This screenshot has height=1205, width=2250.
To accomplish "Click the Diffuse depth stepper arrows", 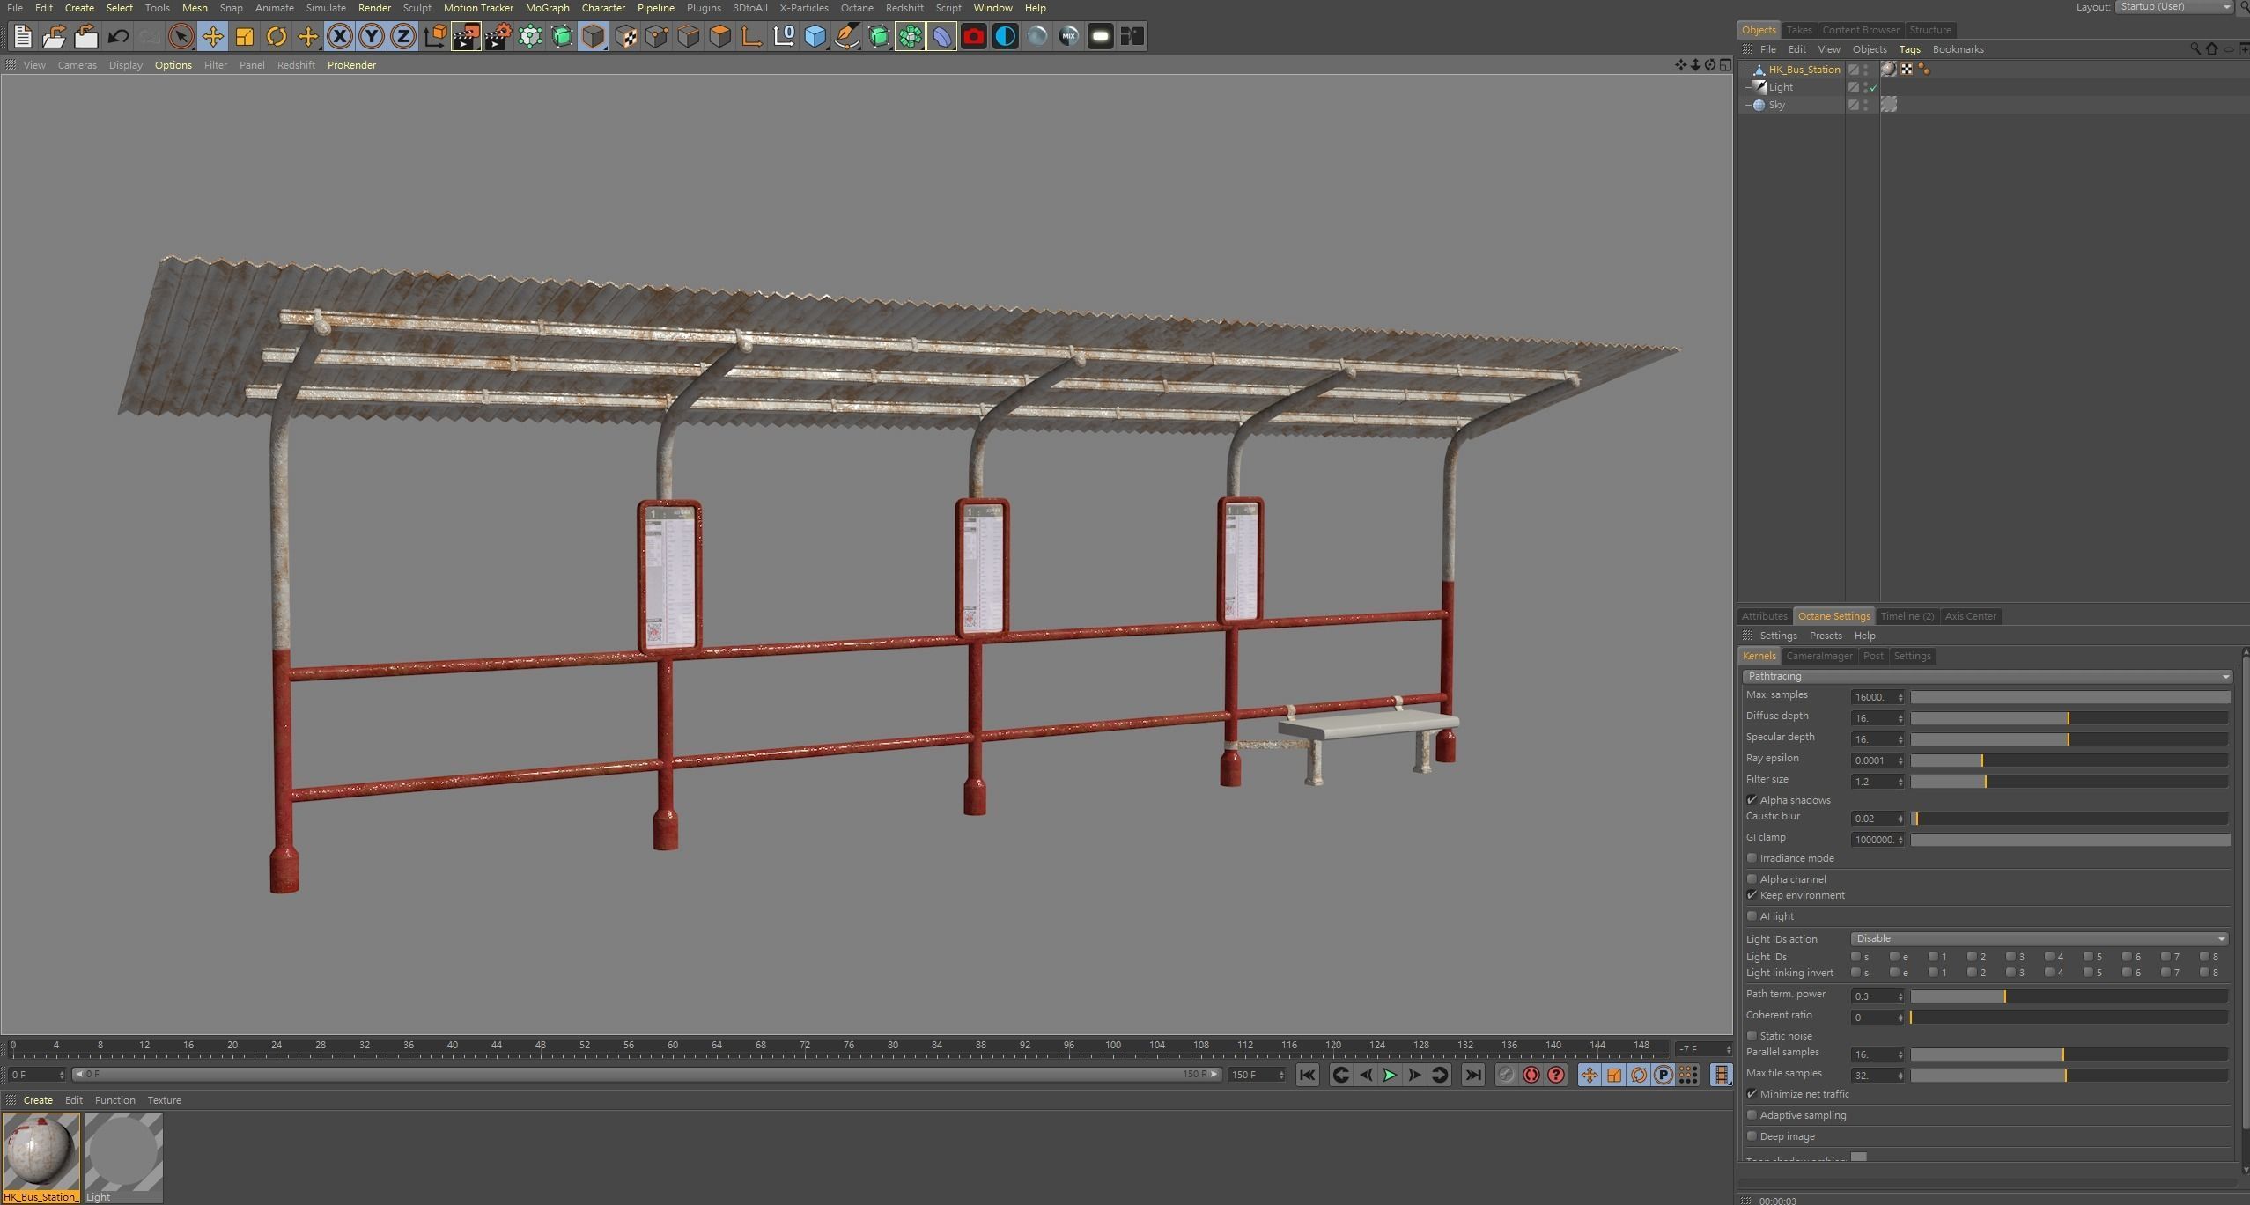I will pyautogui.click(x=1900, y=718).
